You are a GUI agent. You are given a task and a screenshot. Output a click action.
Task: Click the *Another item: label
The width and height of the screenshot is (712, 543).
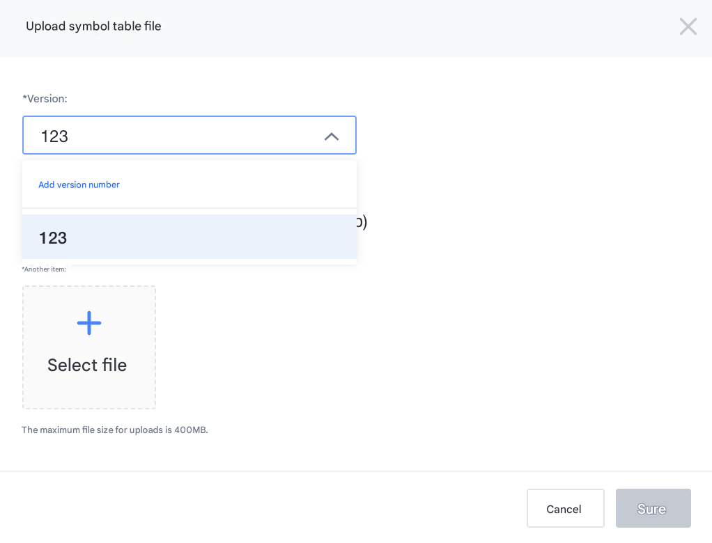tap(44, 269)
